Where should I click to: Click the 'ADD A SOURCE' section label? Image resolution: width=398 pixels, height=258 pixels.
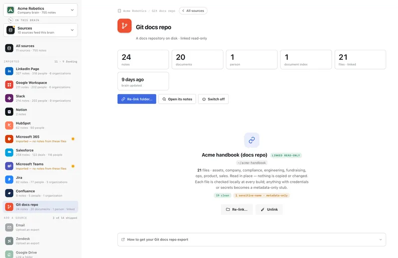[15, 218]
